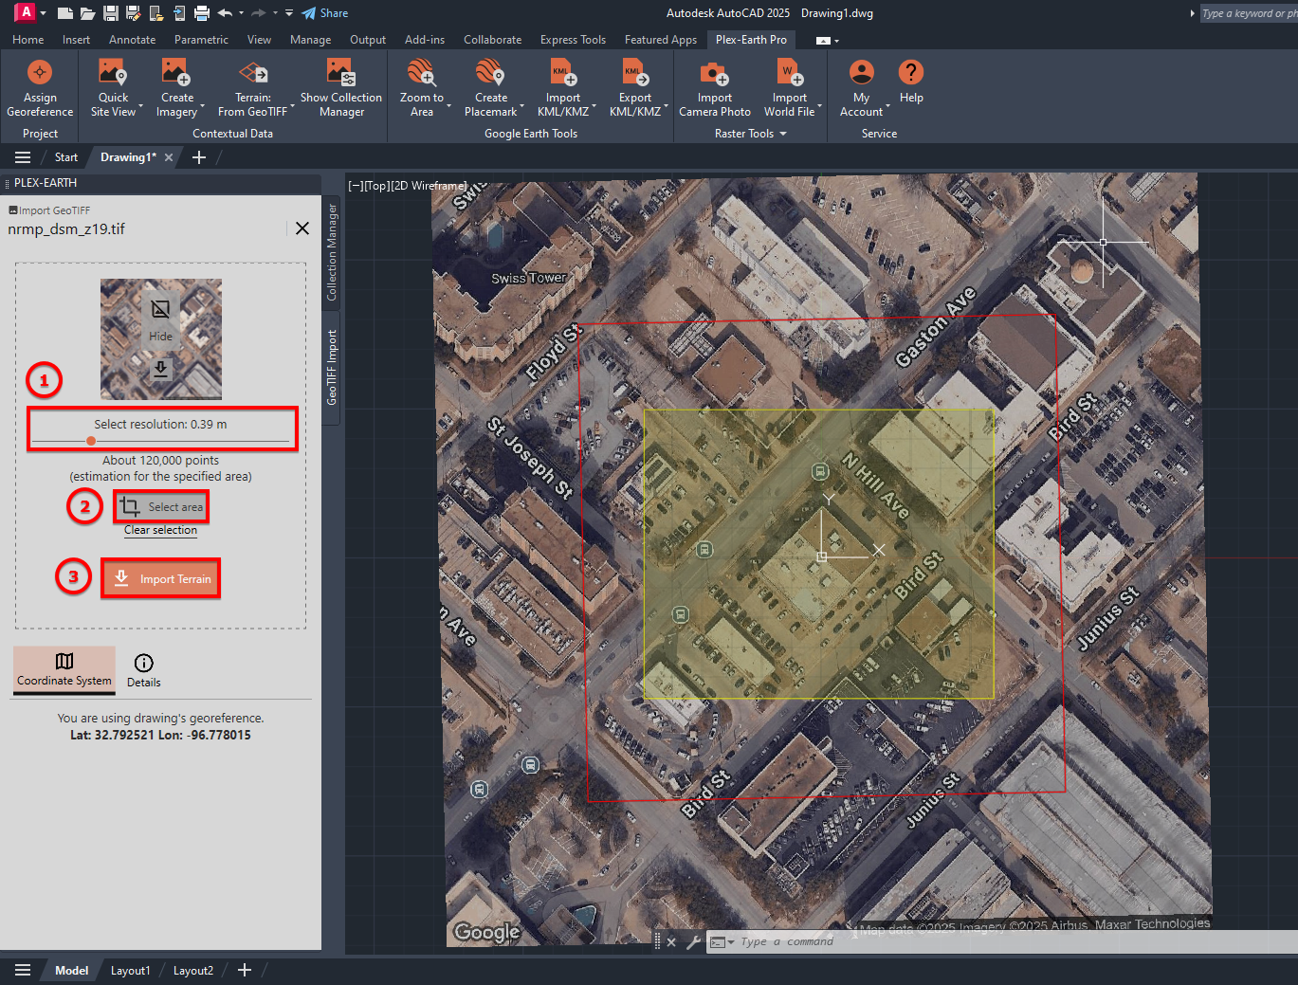The width and height of the screenshot is (1298, 985).
Task: Click Create Placemark tool
Action: tap(491, 89)
